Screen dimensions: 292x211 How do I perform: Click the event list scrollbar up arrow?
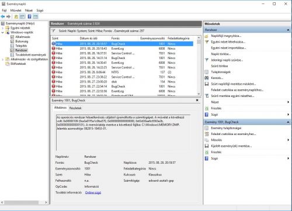[199, 37]
